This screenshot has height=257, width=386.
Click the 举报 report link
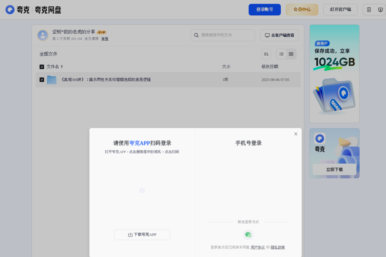coord(105,39)
